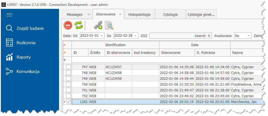Uncheck the checkbox for row 1282
This screenshot has width=268, height=116.
68,102
